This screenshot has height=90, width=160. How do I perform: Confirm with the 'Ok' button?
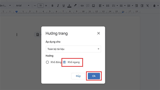pos(94,76)
